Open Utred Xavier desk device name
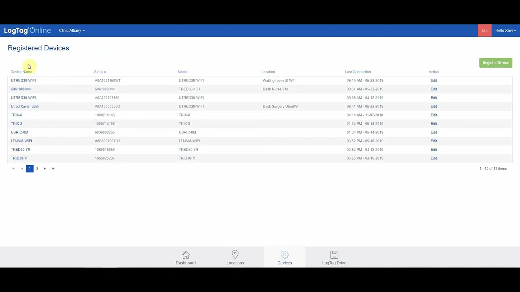Image resolution: width=520 pixels, height=292 pixels. click(x=25, y=106)
